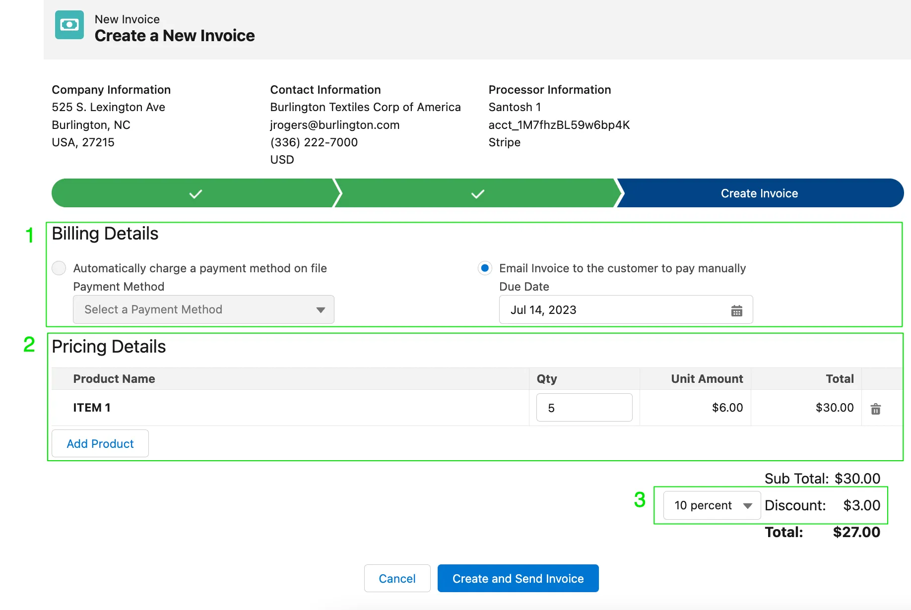Click the Stripe processor text
The image size is (911, 610).
tap(505, 142)
